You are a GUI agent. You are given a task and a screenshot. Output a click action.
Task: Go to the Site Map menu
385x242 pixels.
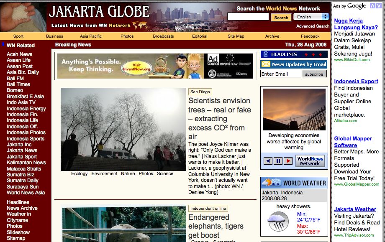[x=236, y=36]
